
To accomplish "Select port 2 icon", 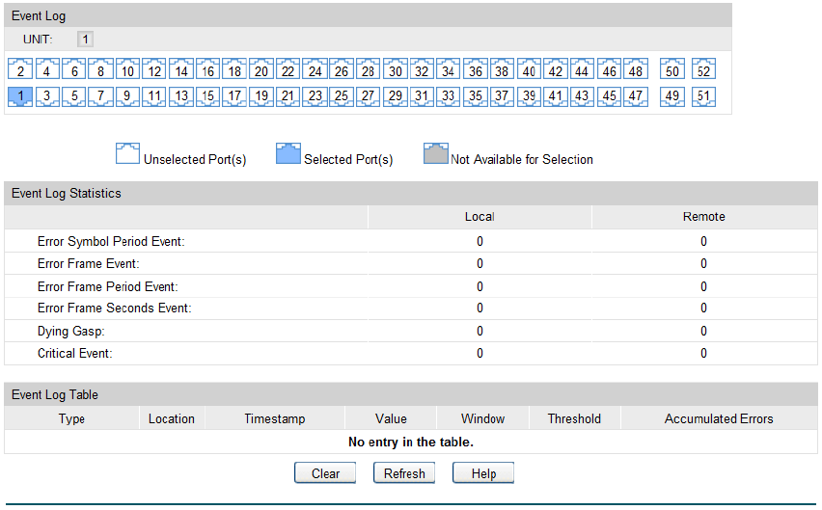I will point(20,69).
